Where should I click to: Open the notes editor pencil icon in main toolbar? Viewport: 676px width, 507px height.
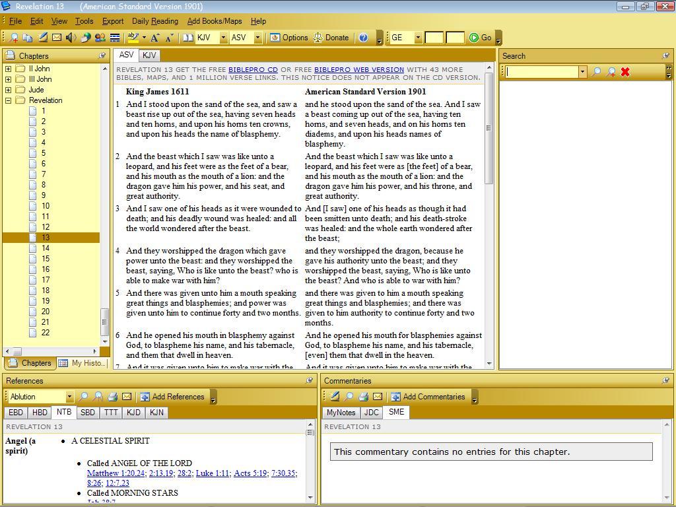click(x=42, y=38)
